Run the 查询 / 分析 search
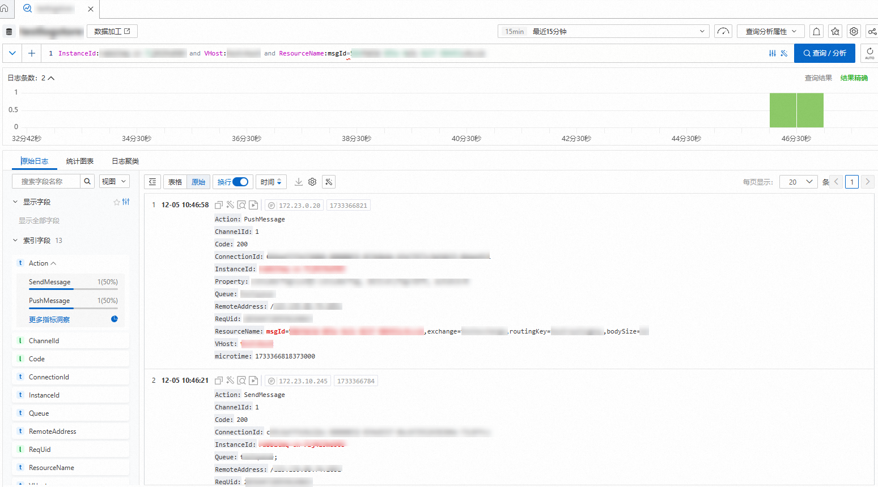878x487 pixels. point(825,53)
